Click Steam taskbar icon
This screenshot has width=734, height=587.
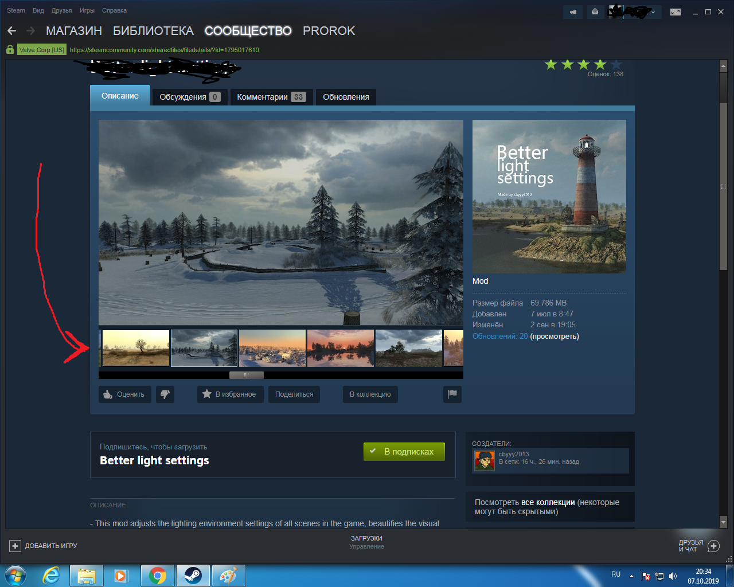pyautogui.click(x=193, y=576)
